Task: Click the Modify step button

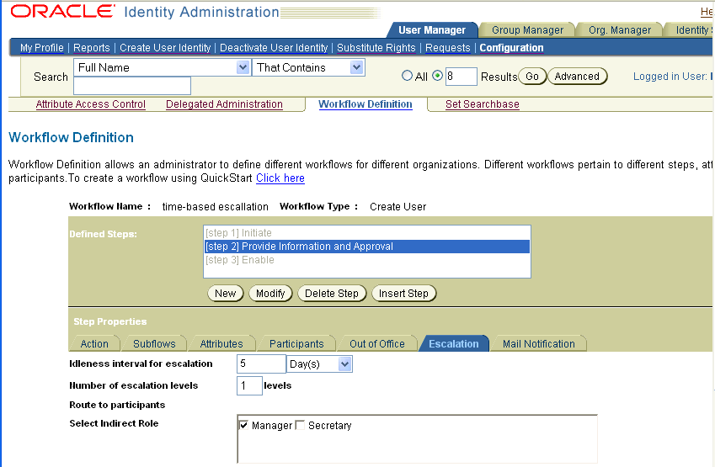Action: point(270,293)
